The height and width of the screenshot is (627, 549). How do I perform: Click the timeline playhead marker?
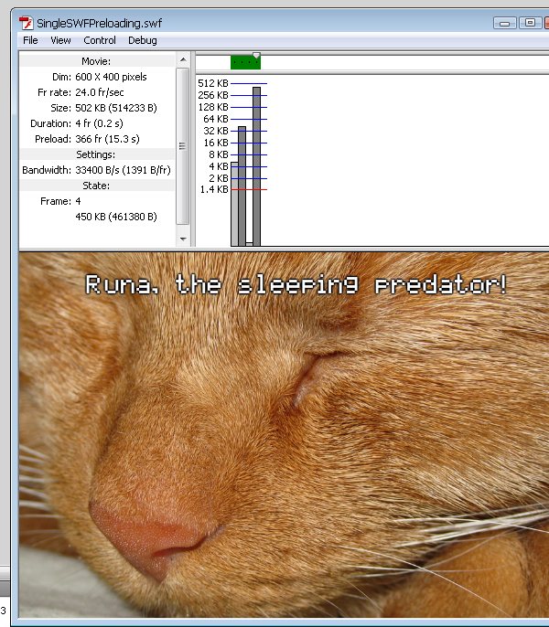[x=257, y=55]
